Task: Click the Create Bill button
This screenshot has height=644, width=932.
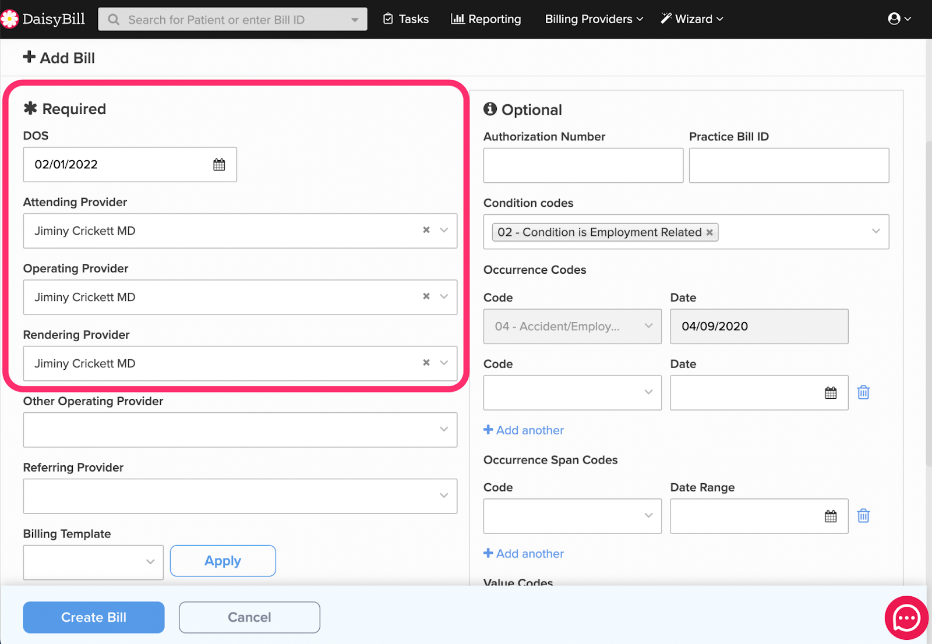Action: [94, 617]
